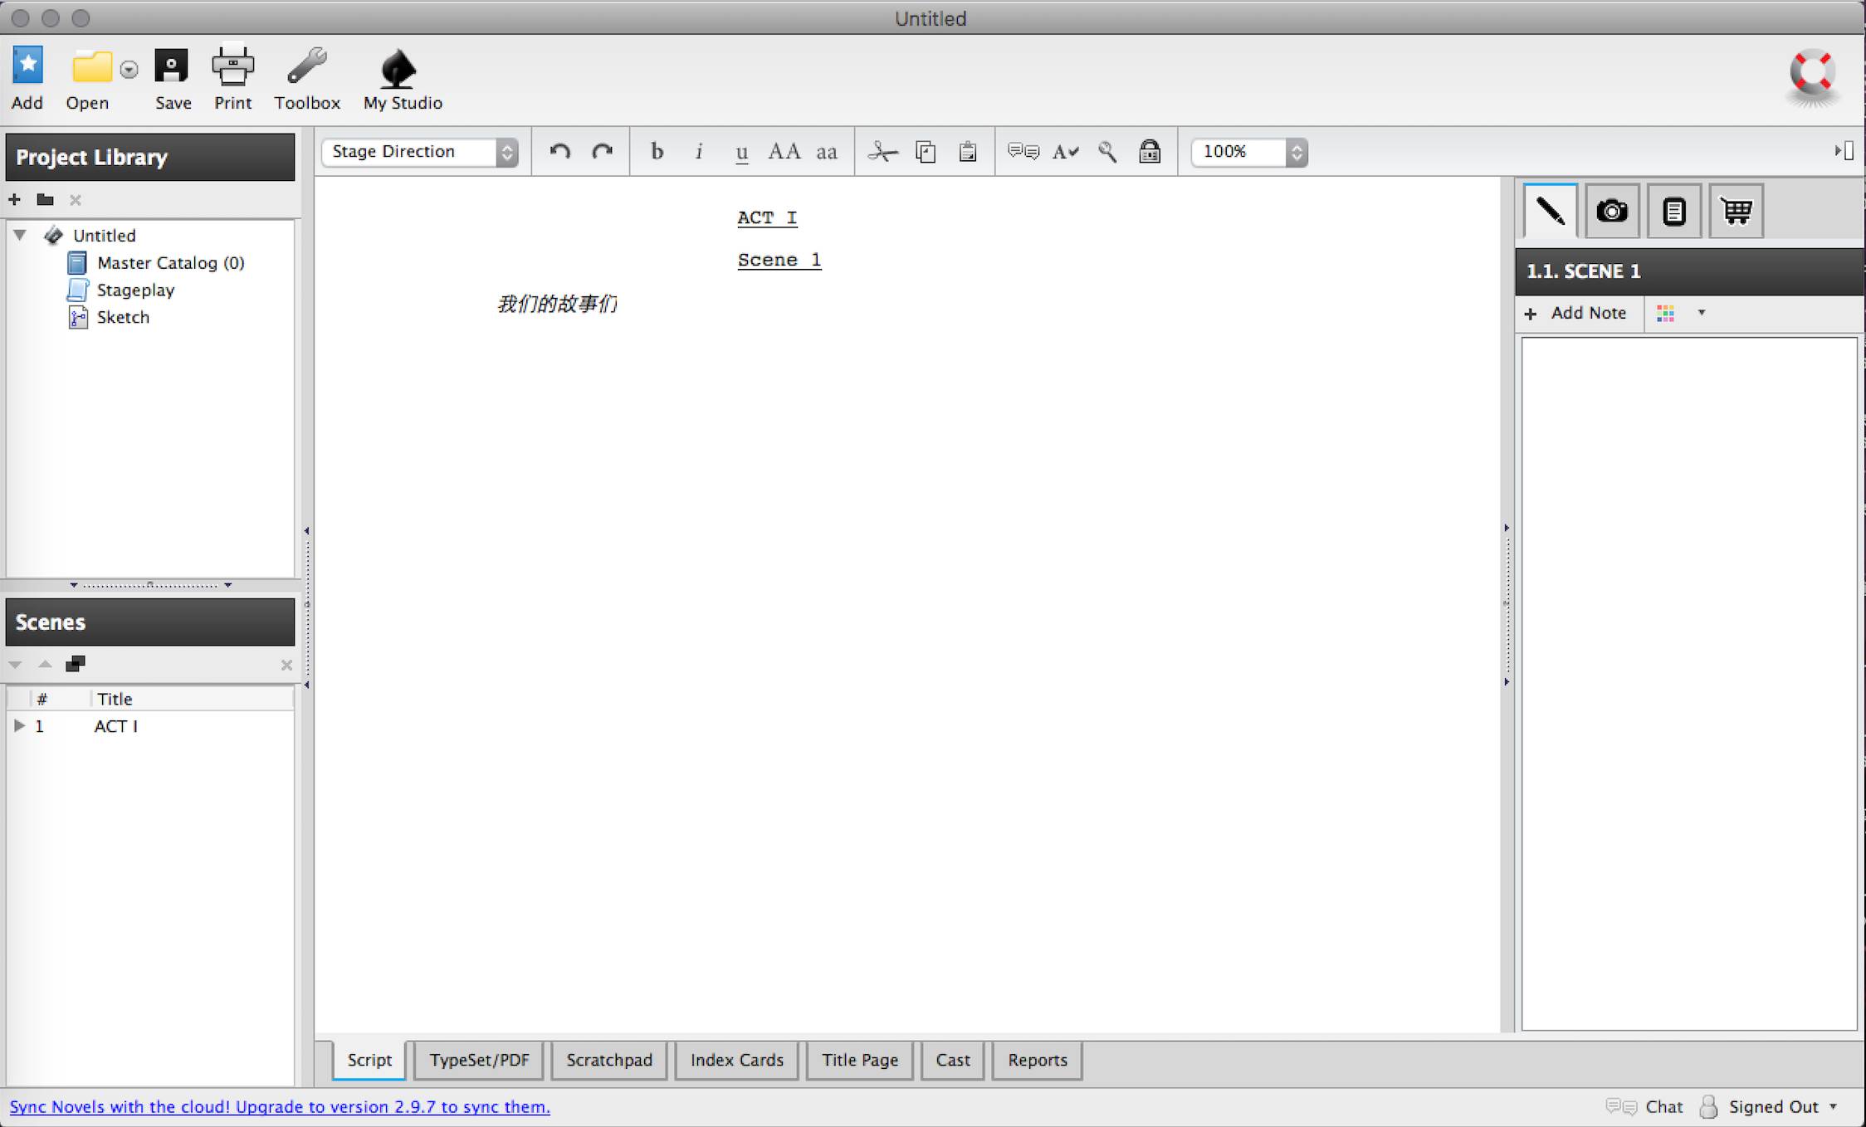This screenshot has width=1866, height=1127.
Task: Click the scissors Cut icon
Action: [x=882, y=152]
